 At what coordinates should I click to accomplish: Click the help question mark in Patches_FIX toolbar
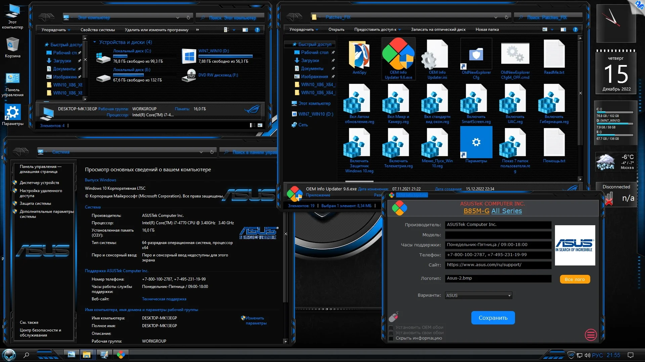coord(575,29)
